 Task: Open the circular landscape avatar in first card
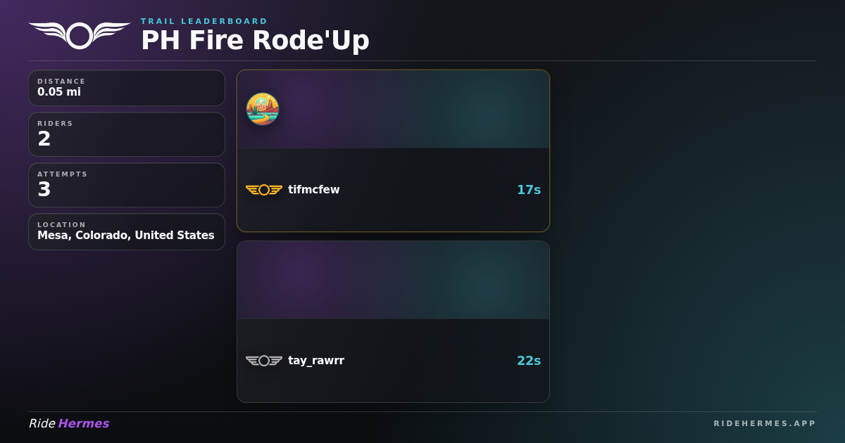tap(263, 109)
